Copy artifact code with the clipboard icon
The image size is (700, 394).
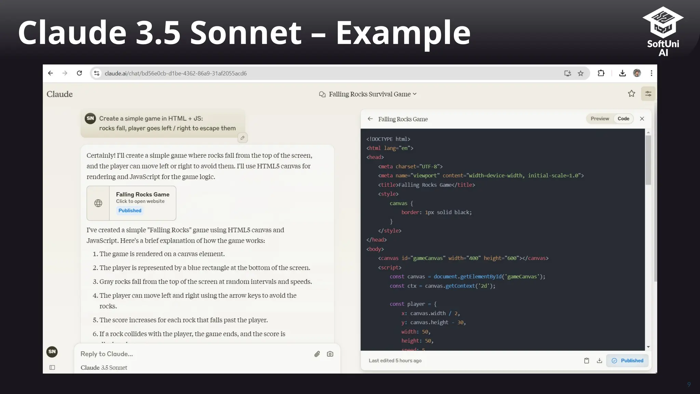click(x=587, y=360)
